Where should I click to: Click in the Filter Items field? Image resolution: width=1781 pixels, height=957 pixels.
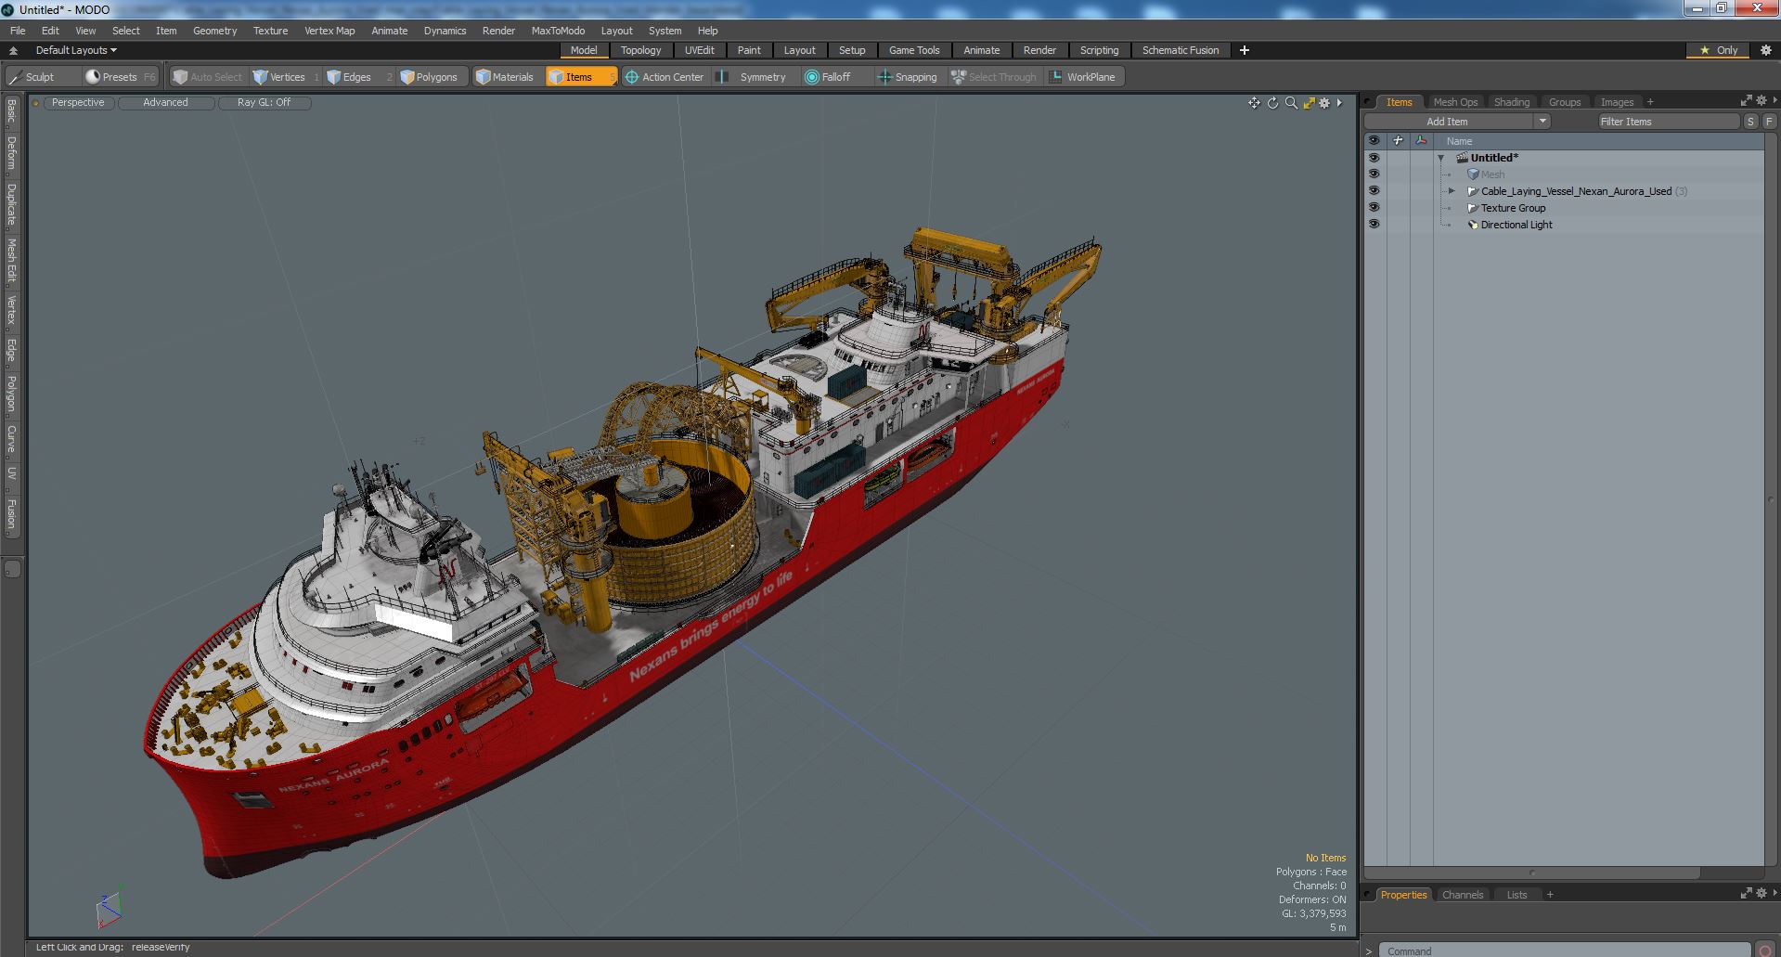(1668, 122)
